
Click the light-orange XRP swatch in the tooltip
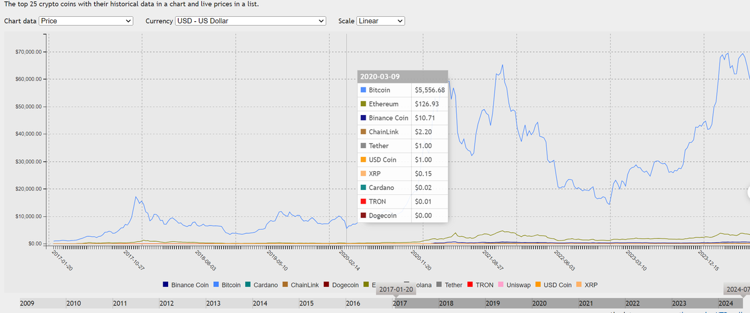(364, 174)
